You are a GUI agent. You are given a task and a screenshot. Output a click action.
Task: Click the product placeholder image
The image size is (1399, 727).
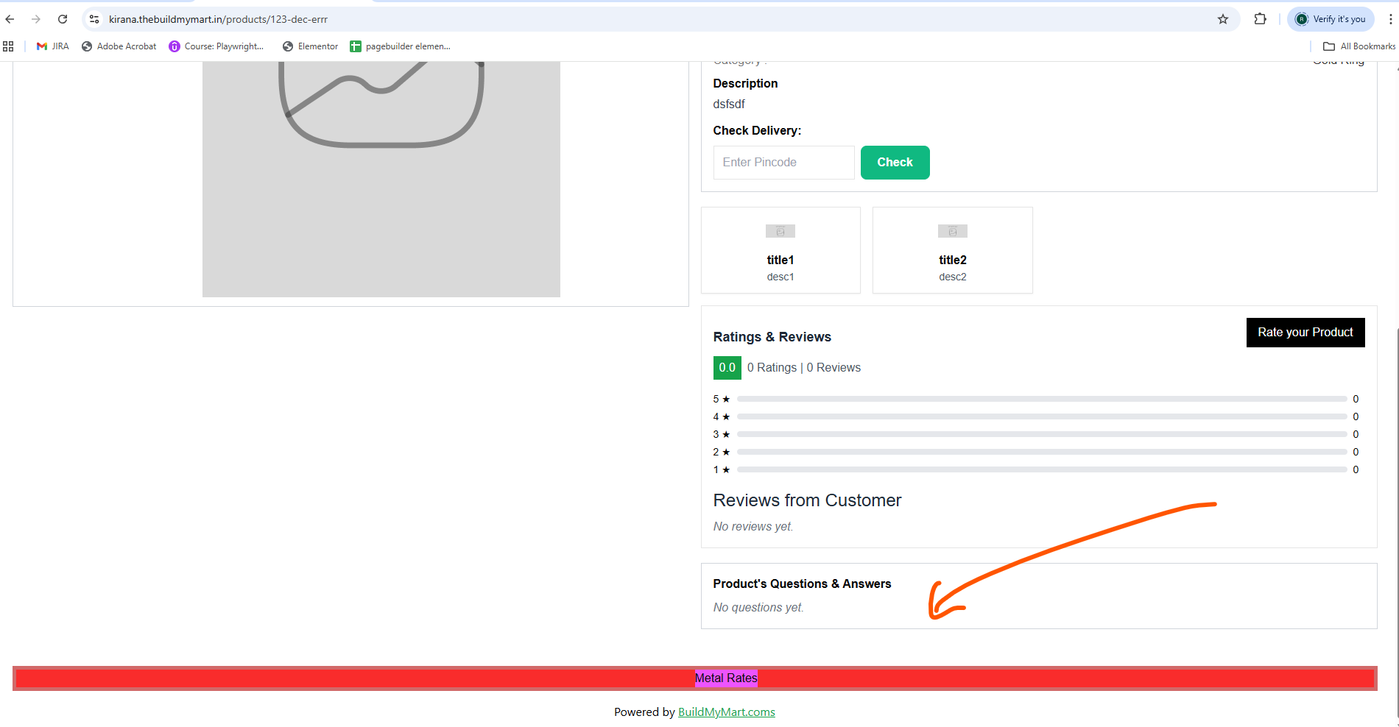[381, 180]
